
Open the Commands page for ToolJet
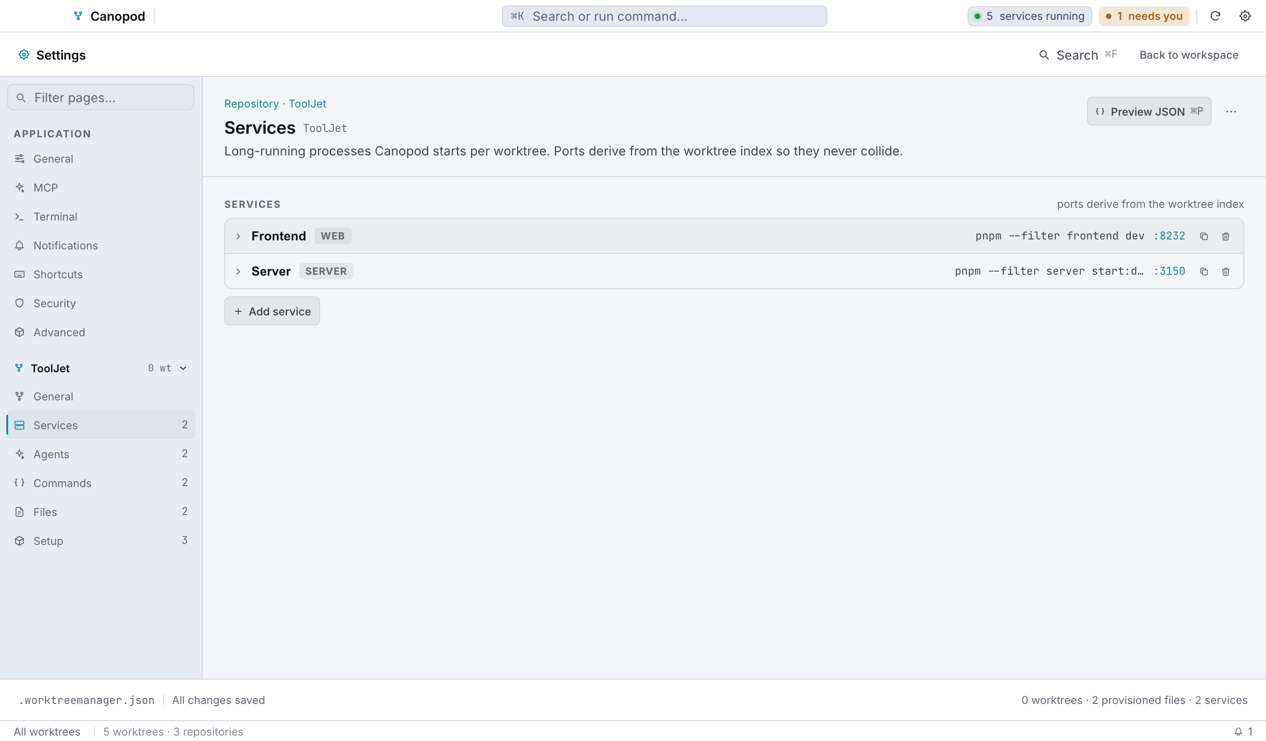(100, 483)
